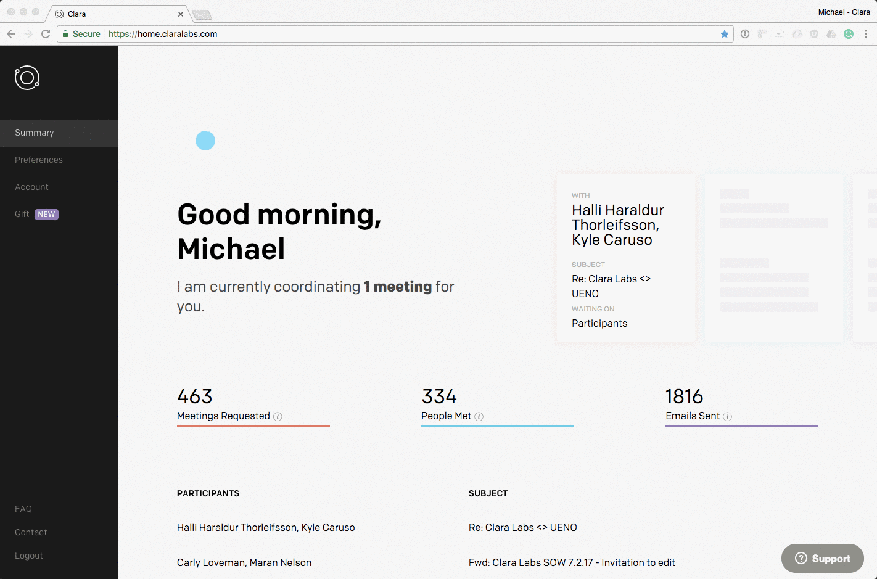
Task: Click the SUBJECT column header
Action: 488,493
